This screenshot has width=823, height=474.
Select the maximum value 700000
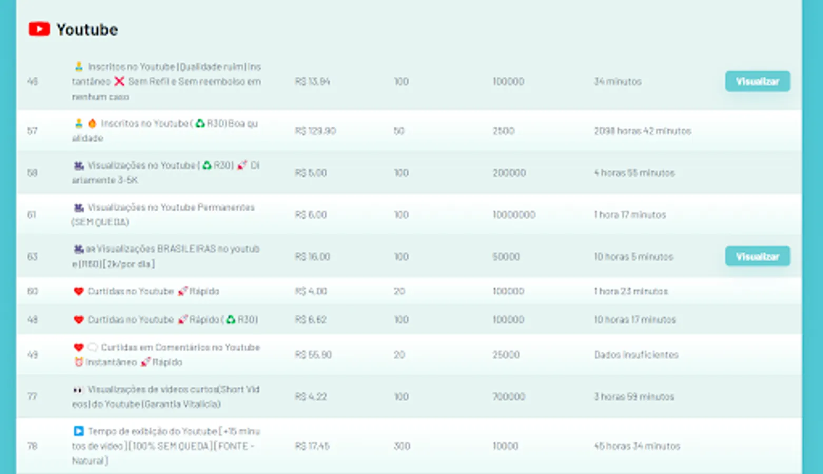tap(509, 397)
